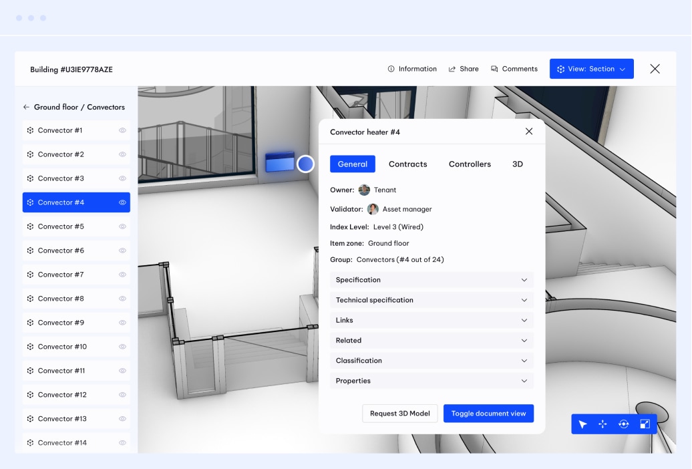Expand the Related section
This screenshot has width=692, height=469.
click(431, 341)
